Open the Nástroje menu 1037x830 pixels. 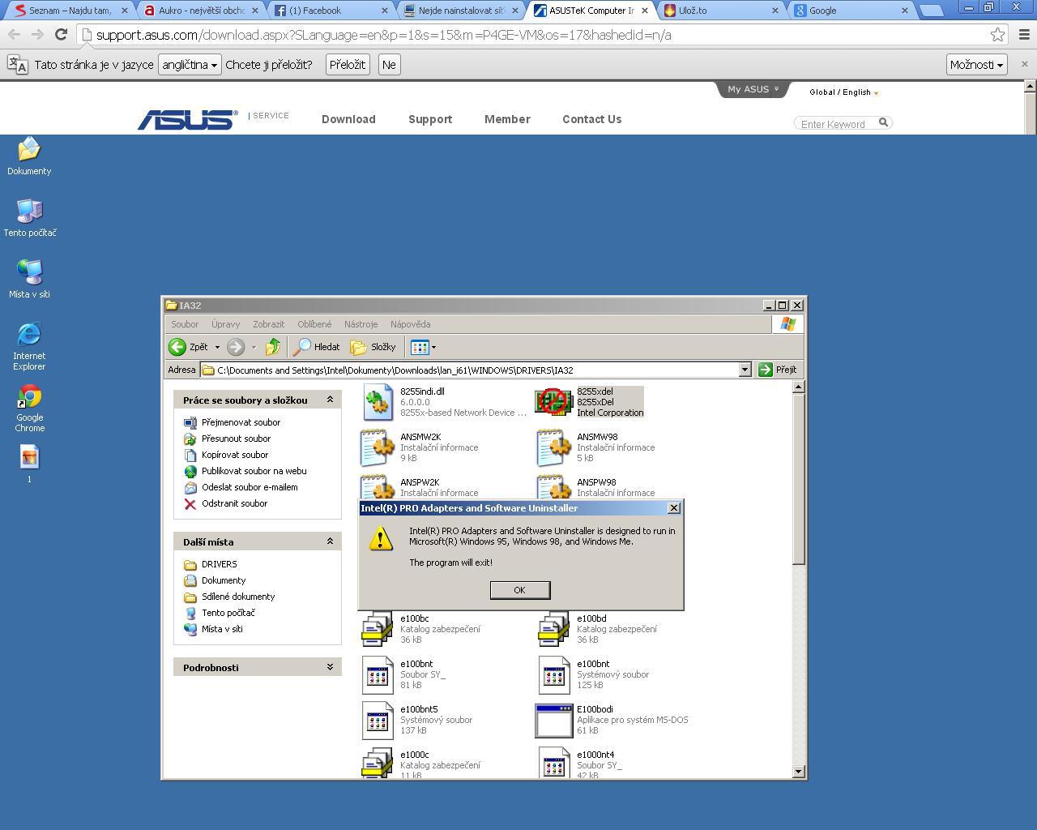[x=361, y=324]
